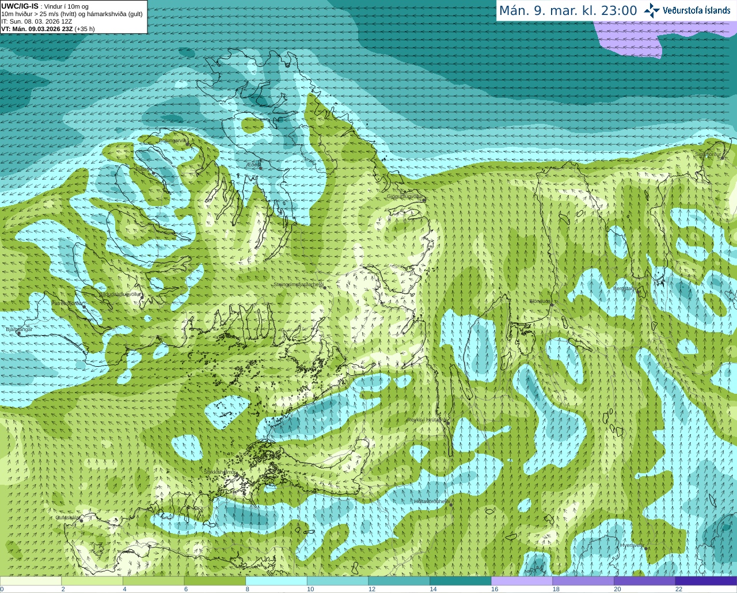Screen dimensions: 737x593
Task: Click the 'UWC/IG-IS : Vindur í 10m og' title line
Action: tap(44, 6)
